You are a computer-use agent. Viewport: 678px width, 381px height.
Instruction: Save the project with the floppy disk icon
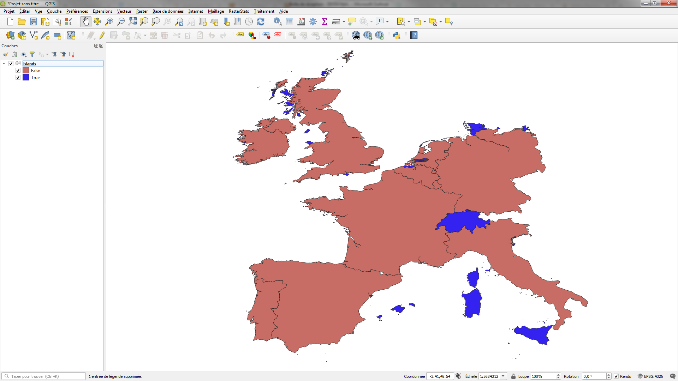click(x=34, y=22)
